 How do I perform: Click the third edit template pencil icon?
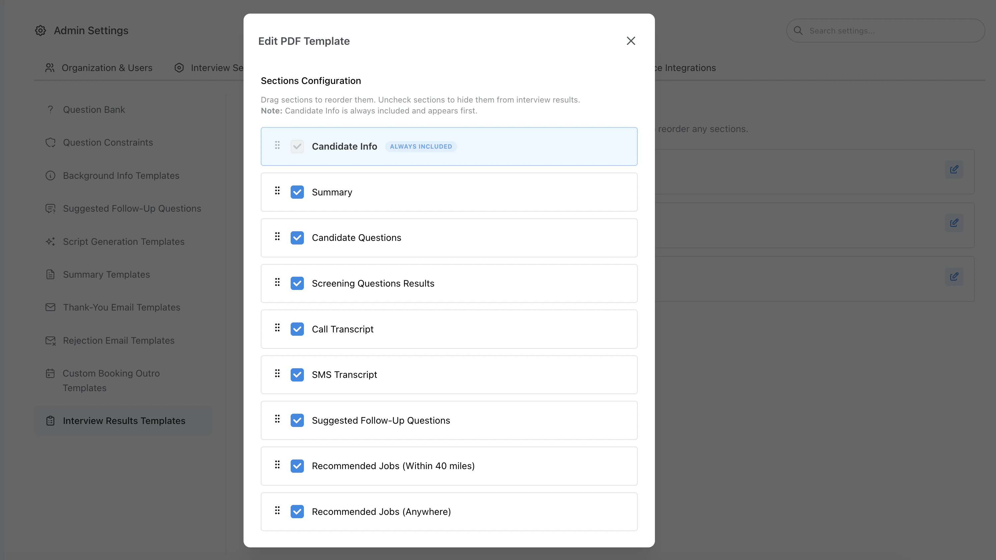(954, 277)
